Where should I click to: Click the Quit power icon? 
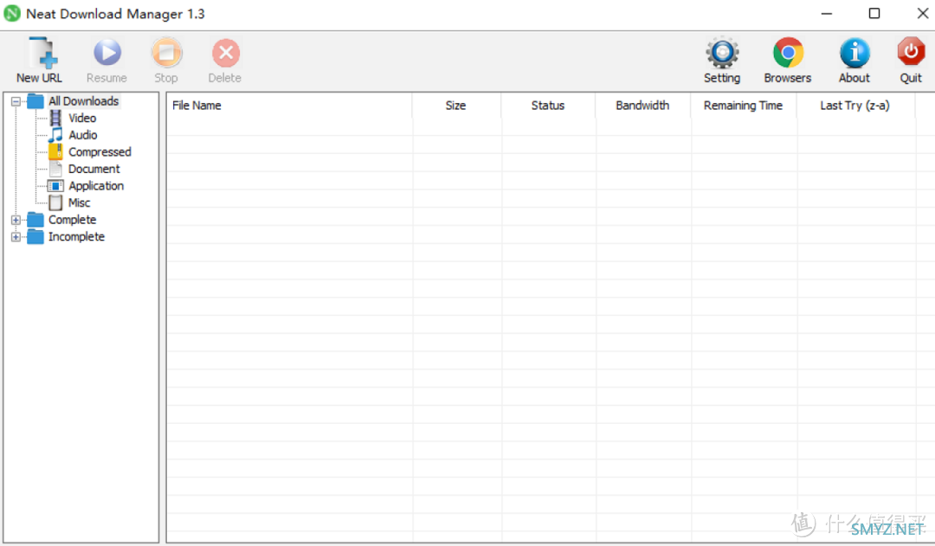point(911,53)
